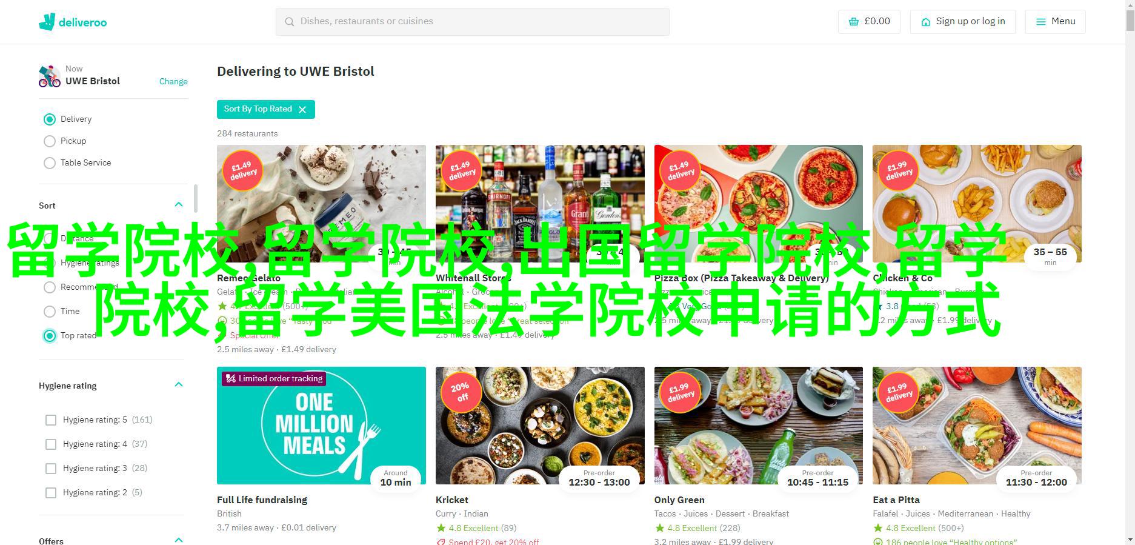Click the search magnifier icon
The image size is (1135, 545).
click(x=289, y=21)
